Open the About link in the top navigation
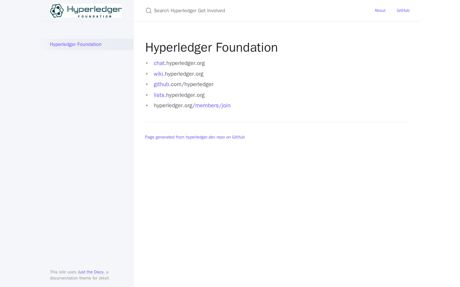 click(x=380, y=11)
